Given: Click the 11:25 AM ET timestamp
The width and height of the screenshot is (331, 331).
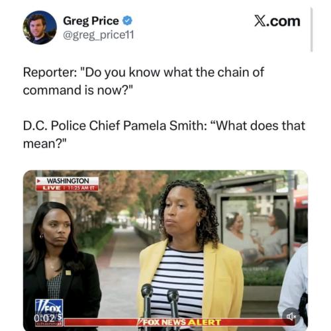Looking at the screenshot, I should [80, 188].
